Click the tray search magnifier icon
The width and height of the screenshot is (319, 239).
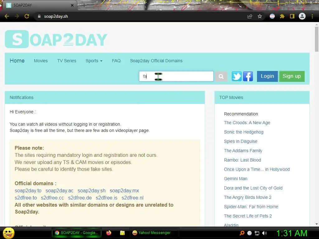242,233
